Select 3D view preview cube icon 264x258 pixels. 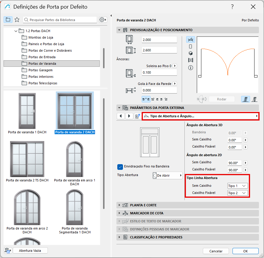191,53
